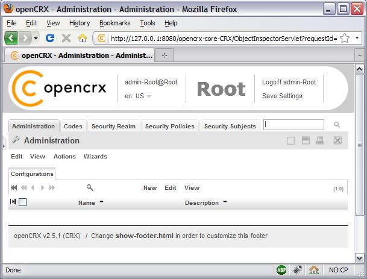Click the Firebug bug status bar icon
Image resolution: width=367 pixels, height=279 pixels.
297,270
